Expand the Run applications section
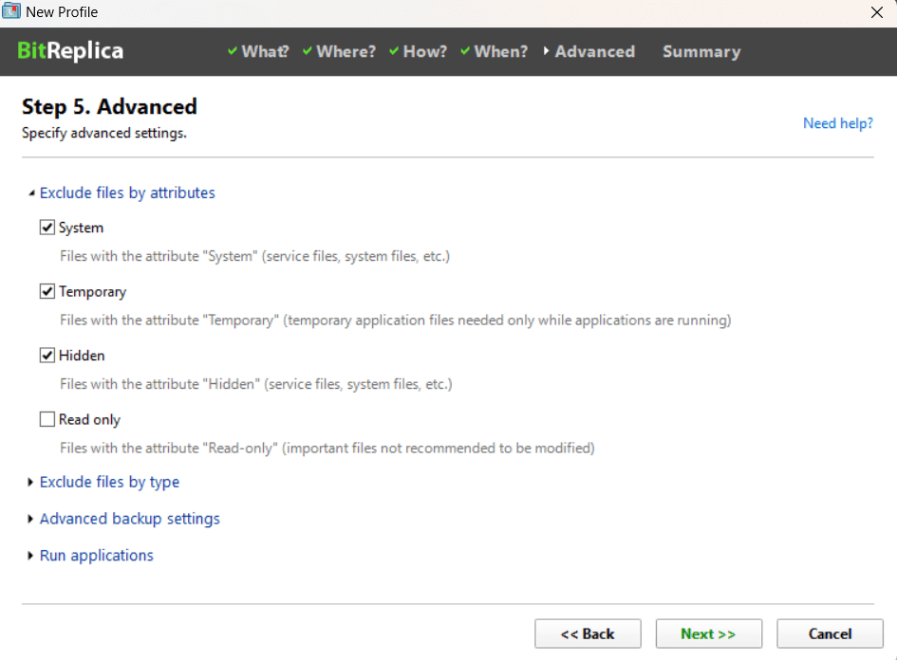897x660 pixels. coord(96,556)
